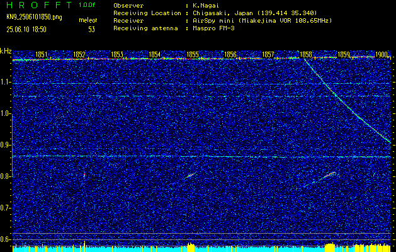The image size is (396, 252).
Task: Click the 1854 time marker
Action: pos(155,54)
